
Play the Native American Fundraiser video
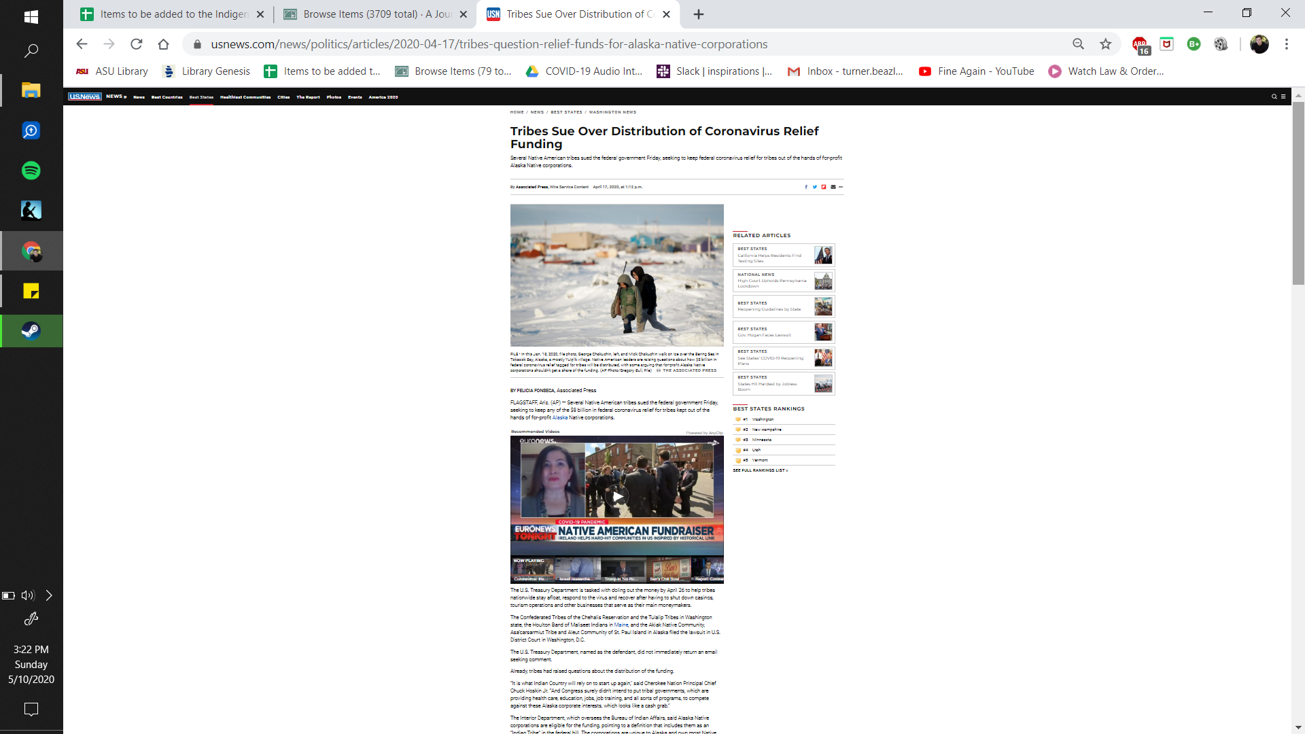point(616,496)
